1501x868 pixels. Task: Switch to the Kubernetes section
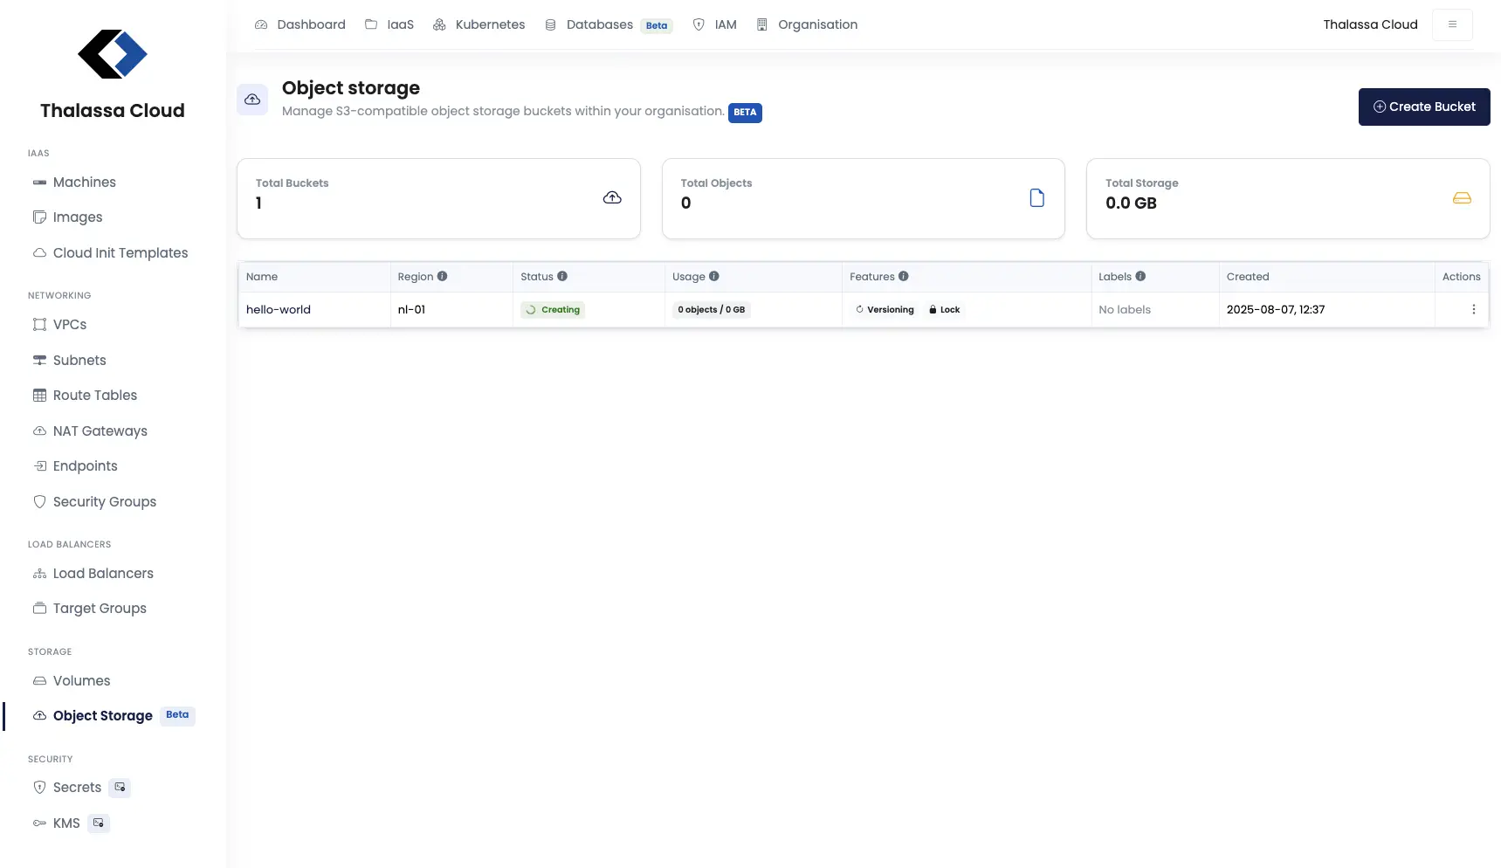click(489, 24)
